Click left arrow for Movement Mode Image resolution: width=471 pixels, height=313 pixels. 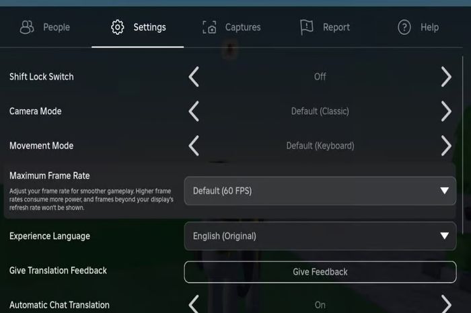(194, 146)
